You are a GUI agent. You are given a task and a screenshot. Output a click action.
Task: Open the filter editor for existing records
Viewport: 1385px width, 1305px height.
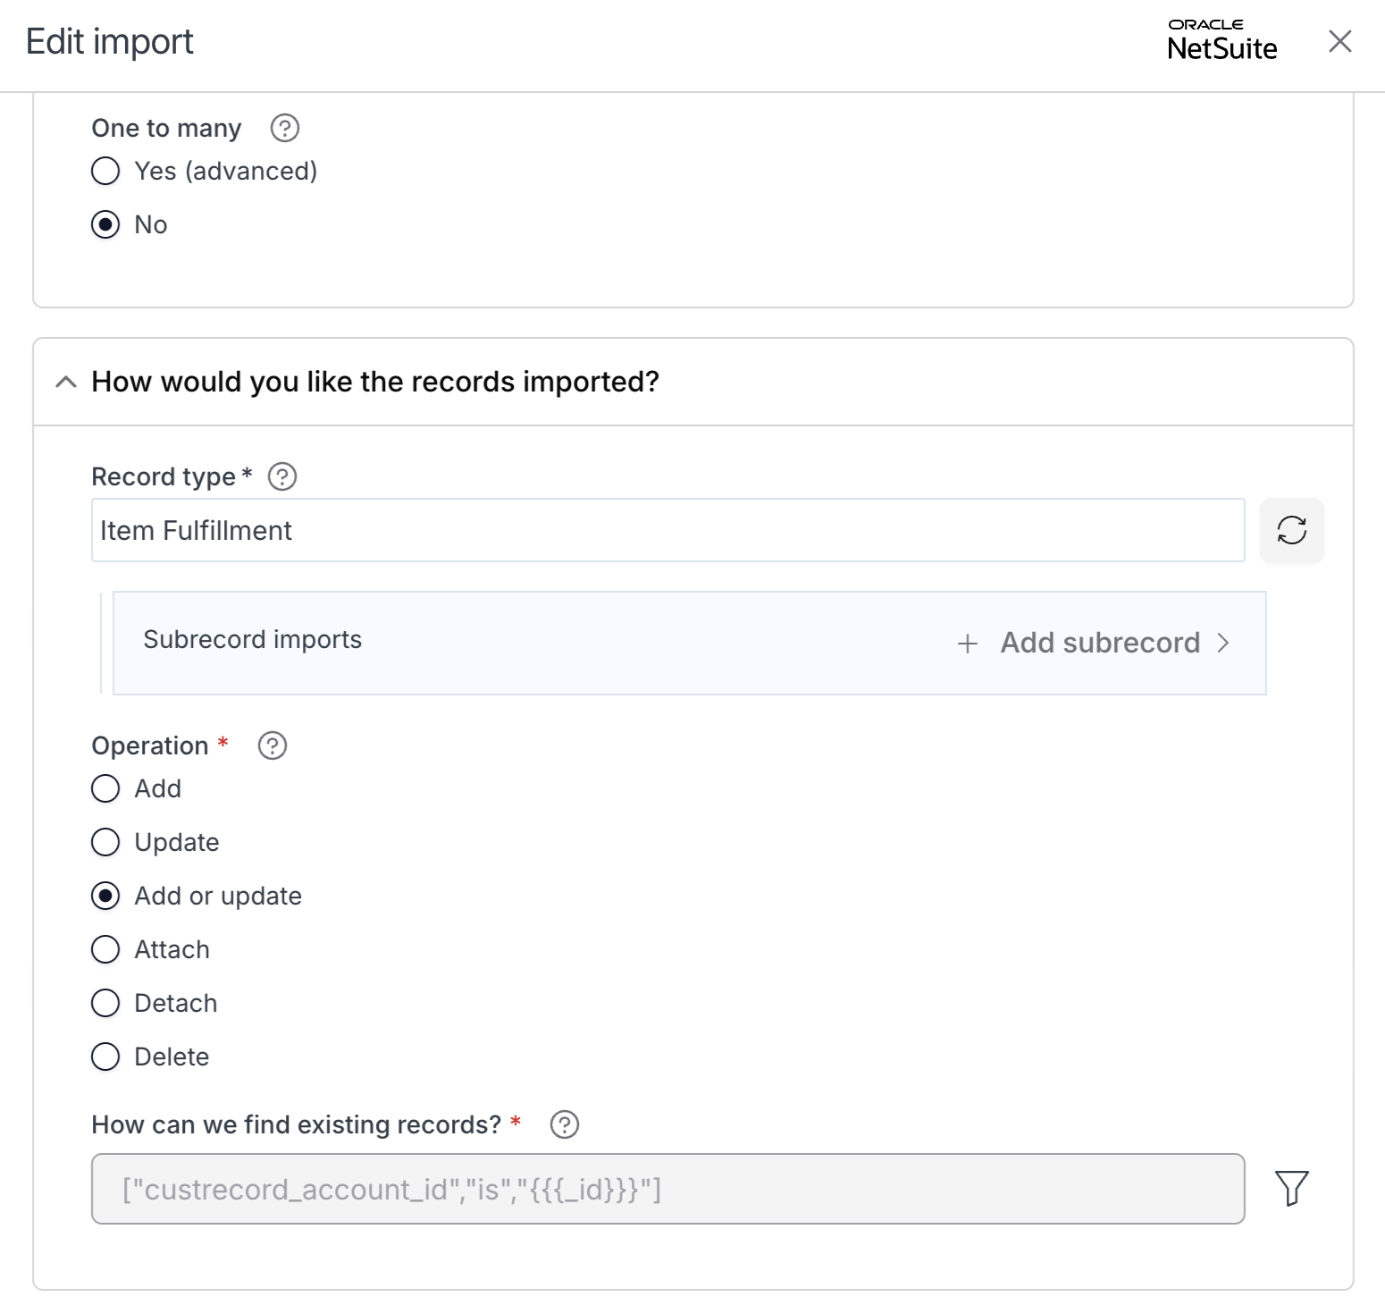(1291, 1189)
